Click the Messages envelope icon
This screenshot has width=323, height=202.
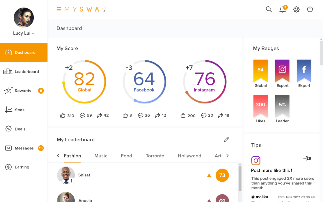click(8, 148)
